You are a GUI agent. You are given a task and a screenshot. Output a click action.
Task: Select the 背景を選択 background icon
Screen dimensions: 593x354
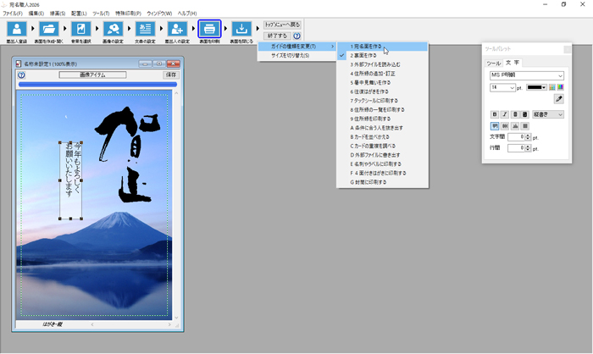pyautogui.click(x=80, y=30)
